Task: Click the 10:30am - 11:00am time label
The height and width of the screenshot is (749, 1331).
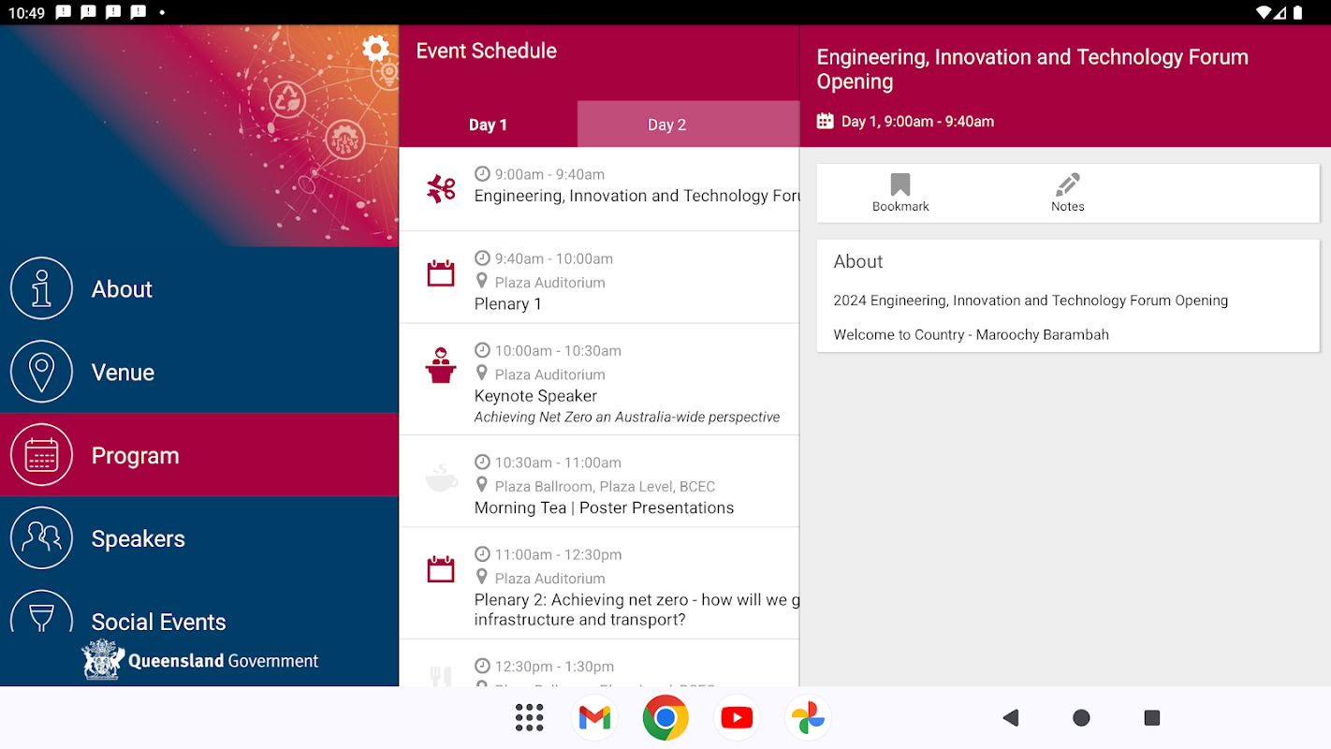Action: pyautogui.click(x=558, y=462)
